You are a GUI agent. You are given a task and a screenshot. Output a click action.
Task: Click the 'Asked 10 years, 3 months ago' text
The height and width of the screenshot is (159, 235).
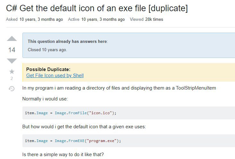[x=34, y=20]
